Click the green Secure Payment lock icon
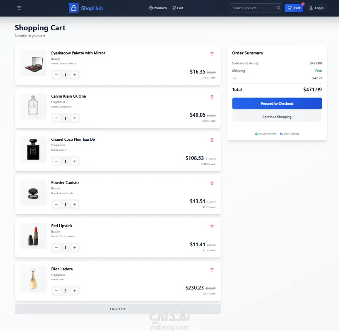Viewport: 339px width, 331px height. 256,134
